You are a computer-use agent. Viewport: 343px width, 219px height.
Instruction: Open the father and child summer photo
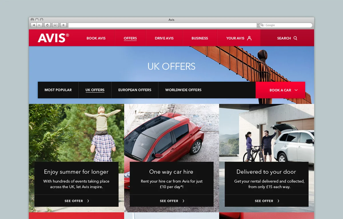point(77,133)
